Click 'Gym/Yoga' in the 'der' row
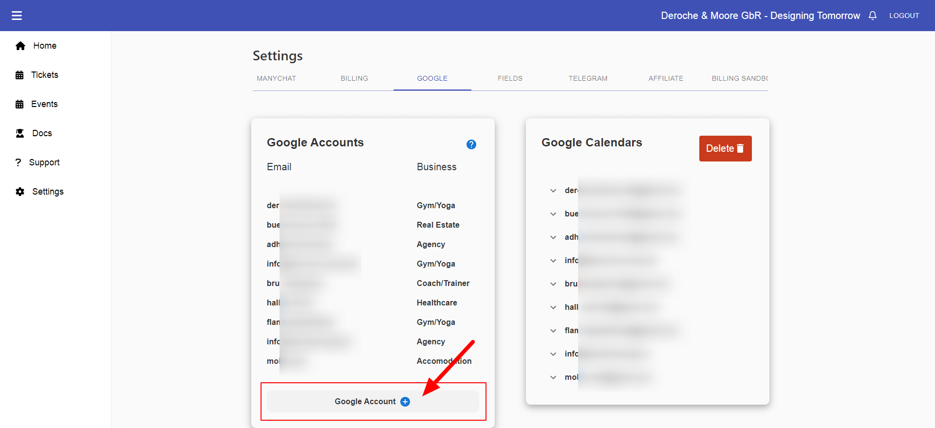This screenshot has height=428, width=935. (436, 205)
